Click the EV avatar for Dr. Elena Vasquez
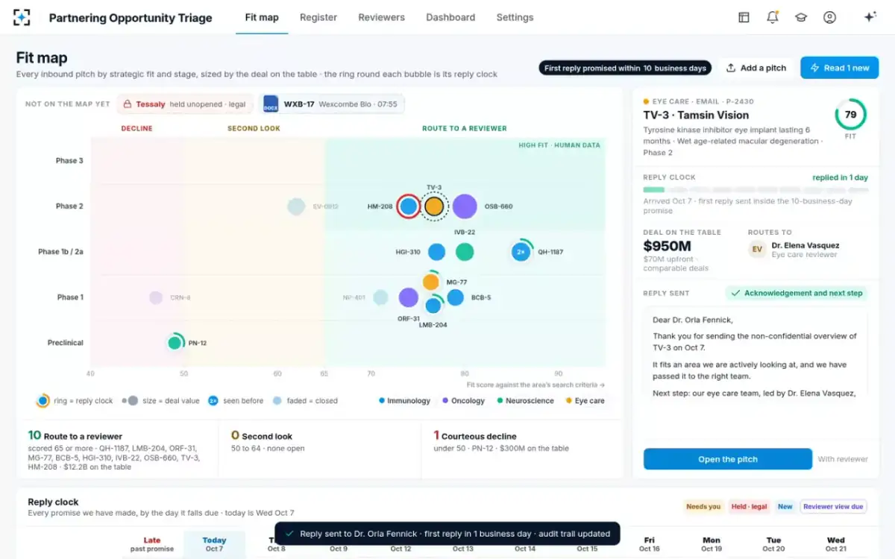This screenshot has height=559, width=895. [757, 250]
